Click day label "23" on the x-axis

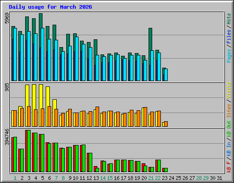point(165,178)
